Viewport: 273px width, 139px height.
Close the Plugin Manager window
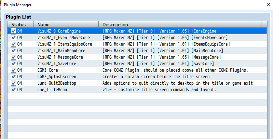tap(268, 5)
